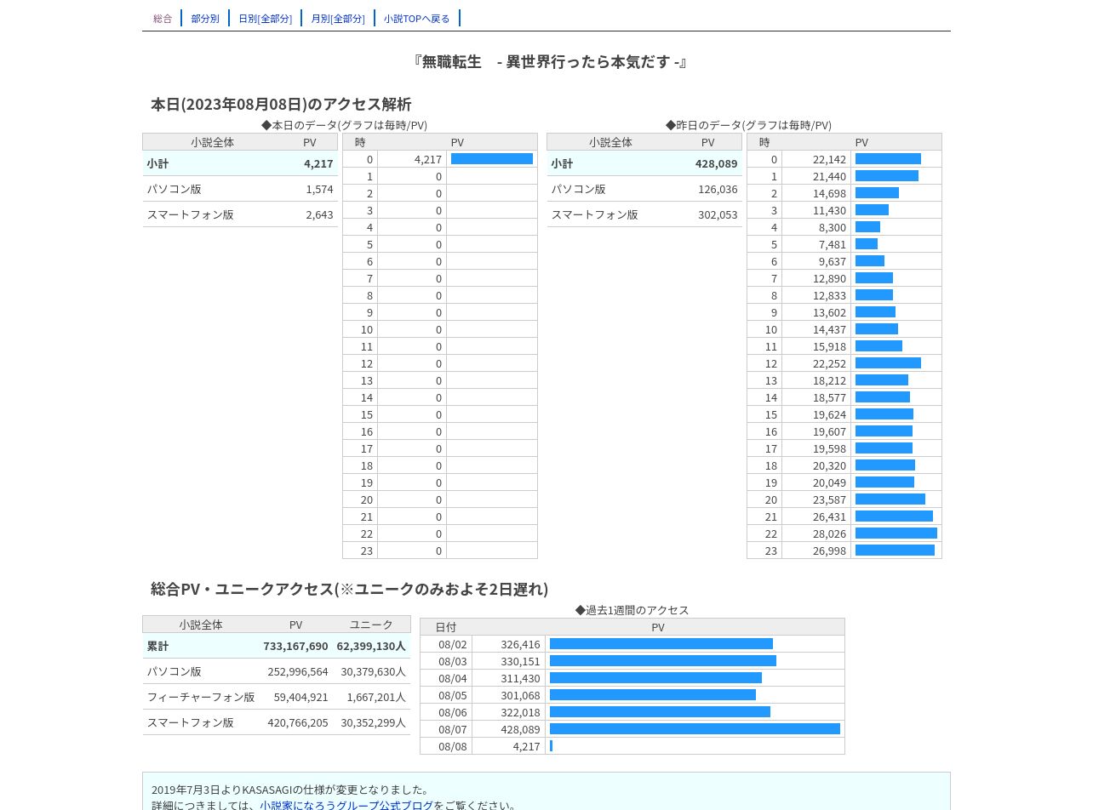Image resolution: width=1093 pixels, height=810 pixels.
Task: Click yesterday's hour 3 value 11,430
Action: pos(829,210)
